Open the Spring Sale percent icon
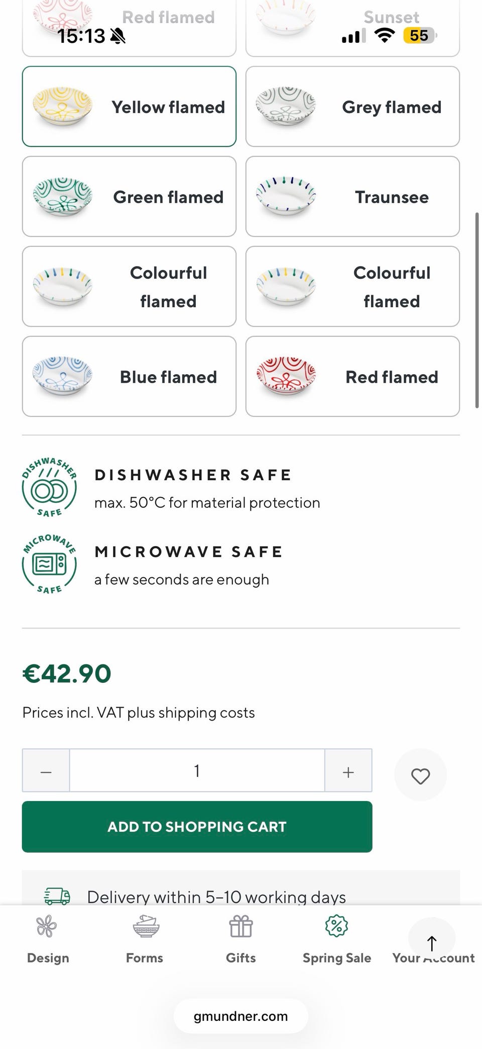Image resolution: width=482 pixels, height=1049 pixels. pyautogui.click(x=337, y=926)
